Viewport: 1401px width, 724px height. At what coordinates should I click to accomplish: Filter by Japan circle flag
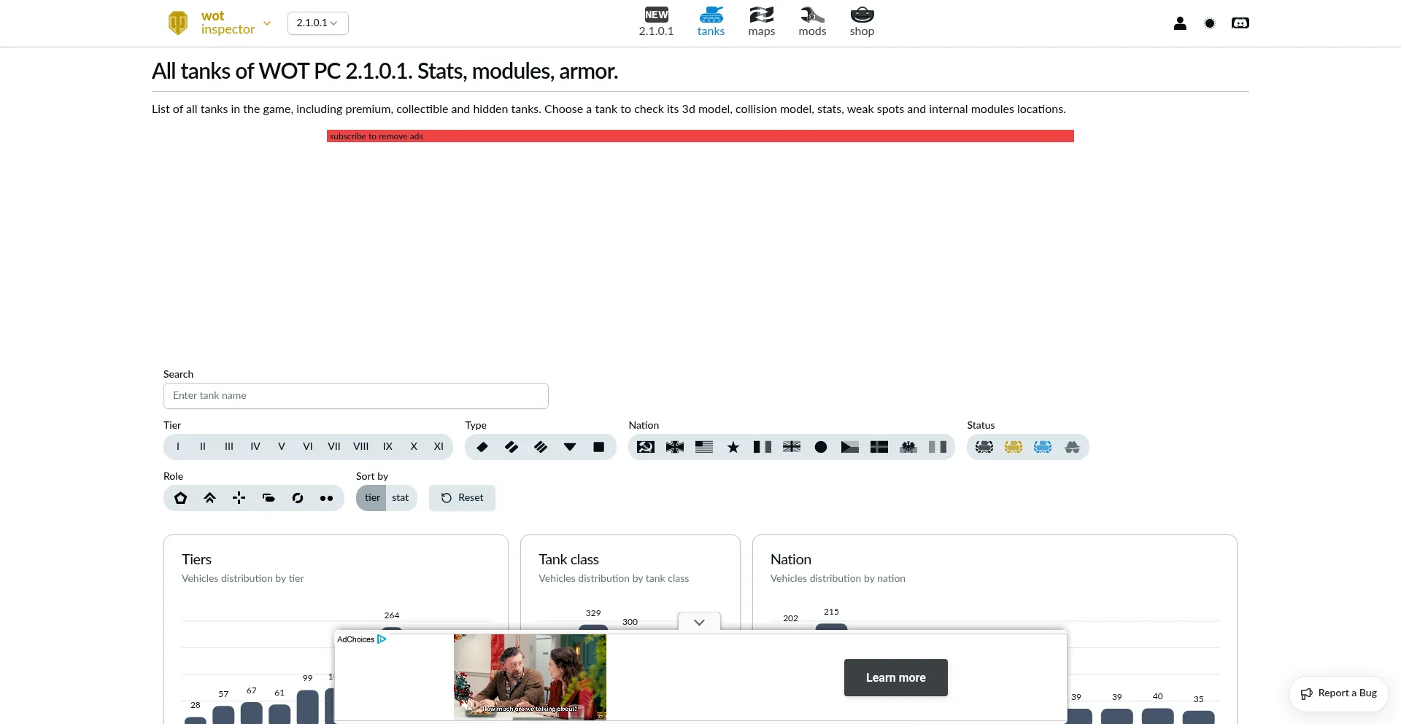pos(821,447)
